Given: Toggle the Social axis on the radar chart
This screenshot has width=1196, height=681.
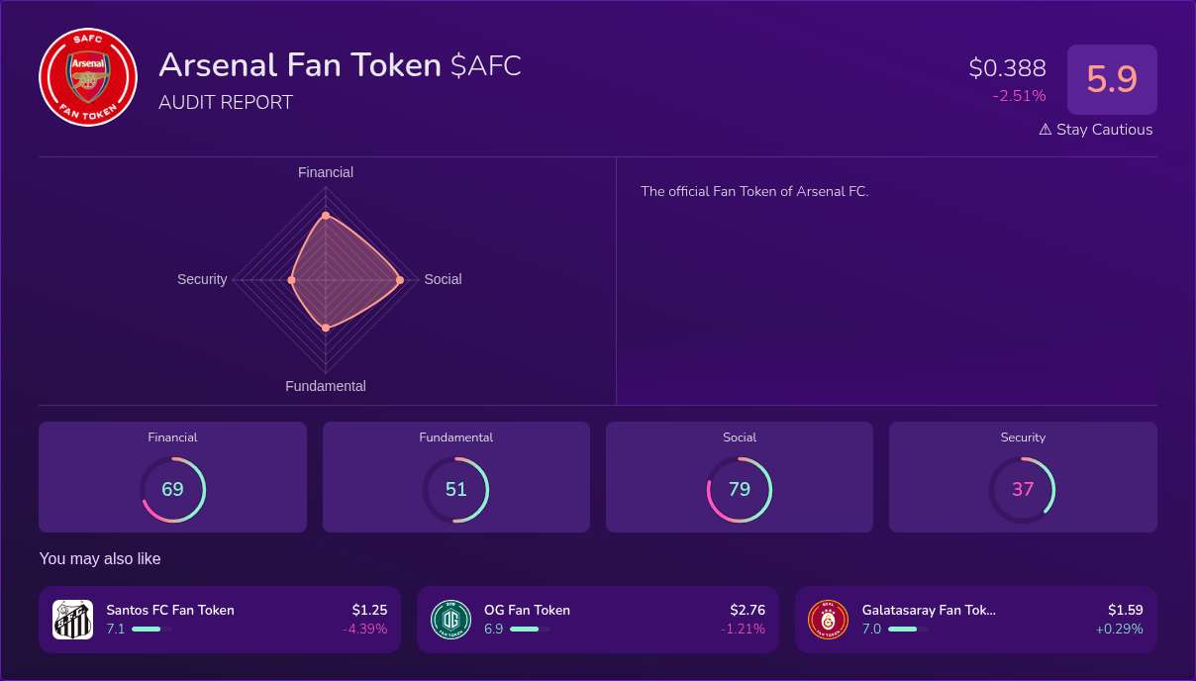Looking at the screenshot, I should pyautogui.click(x=443, y=279).
